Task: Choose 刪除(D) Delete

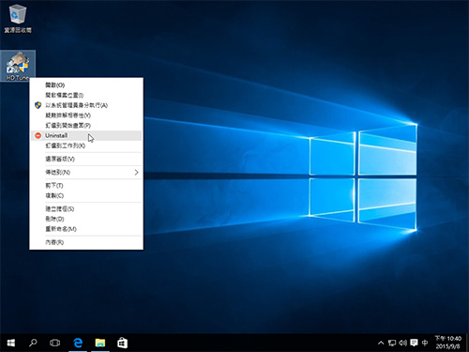Action: click(x=86, y=219)
